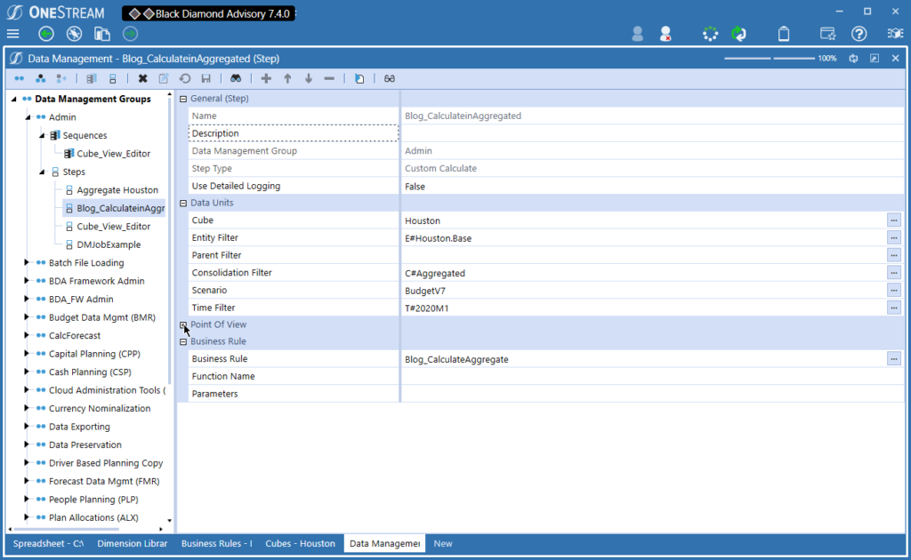Image resolution: width=911 pixels, height=560 pixels.
Task: Click the Description value field
Action: point(652,133)
